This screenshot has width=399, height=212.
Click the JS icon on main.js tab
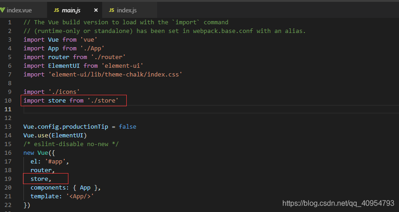click(x=56, y=10)
